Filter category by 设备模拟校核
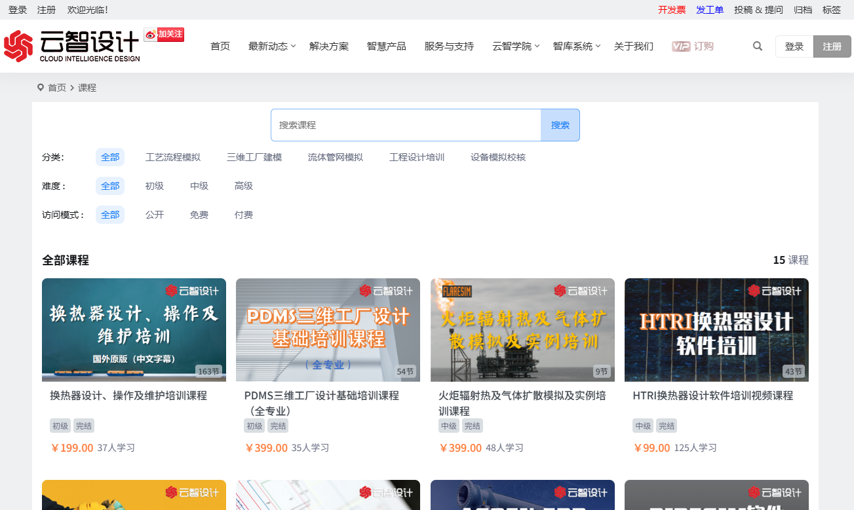Viewport: 854px width, 510px height. point(498,157)
